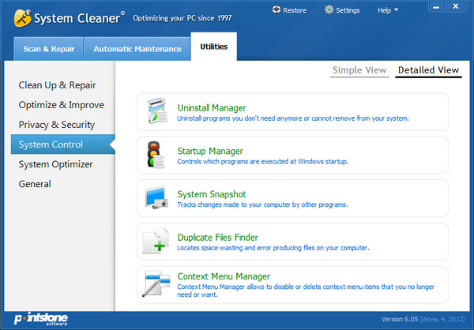Click the Duplicate Files Finder icon
This screenshot has width=474, height=330.
tap(156, 242)
